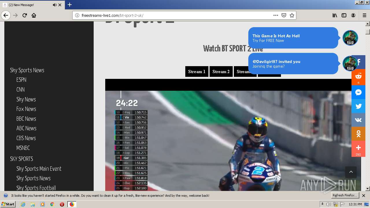
Task: Switch to Stream 1
Action: [x=197, y=72]
